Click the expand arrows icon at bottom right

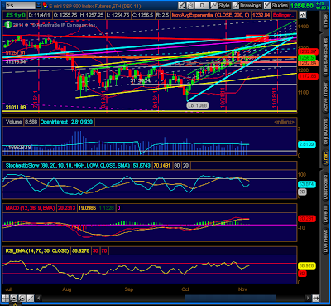316,299
